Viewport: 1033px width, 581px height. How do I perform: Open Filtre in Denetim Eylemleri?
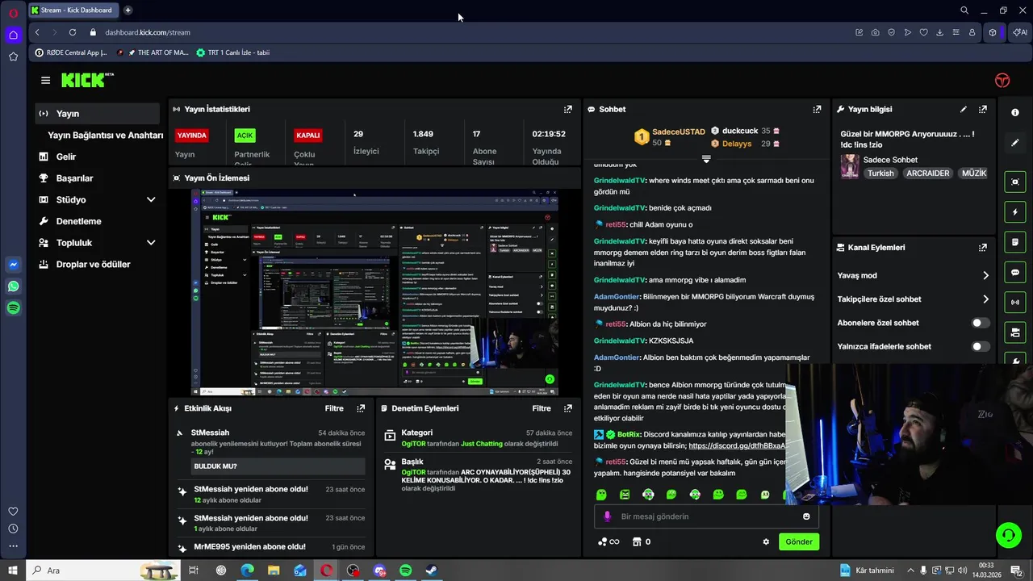pyautogui.click(x=542, y=408)
